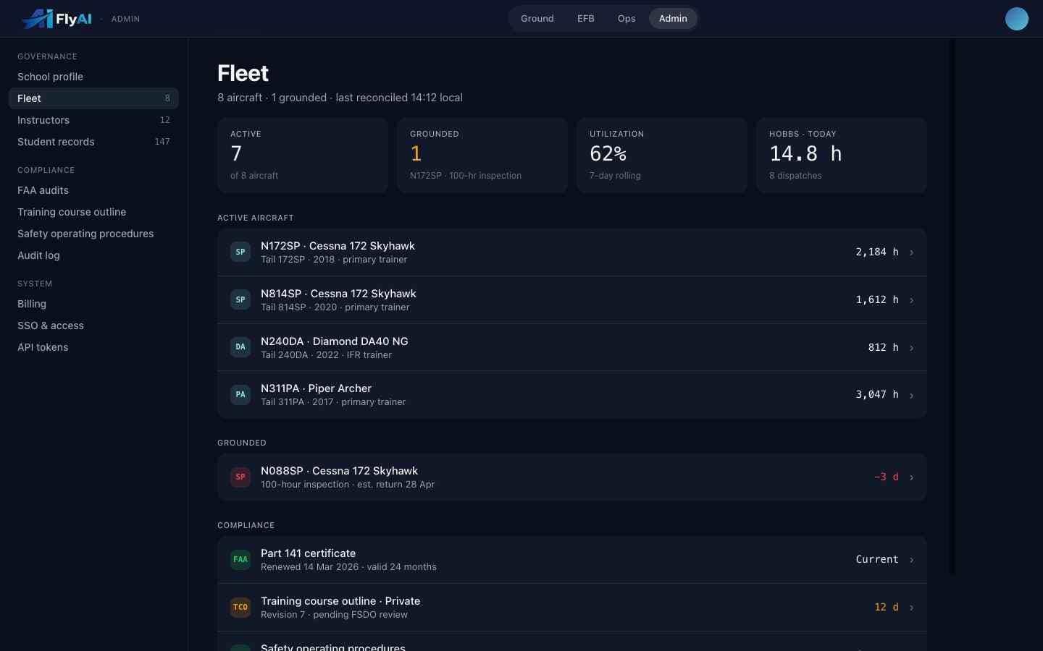Open Safety operating procedures in sidebar
Viewport: 1043px width, 651px height.
click(93, 234)
